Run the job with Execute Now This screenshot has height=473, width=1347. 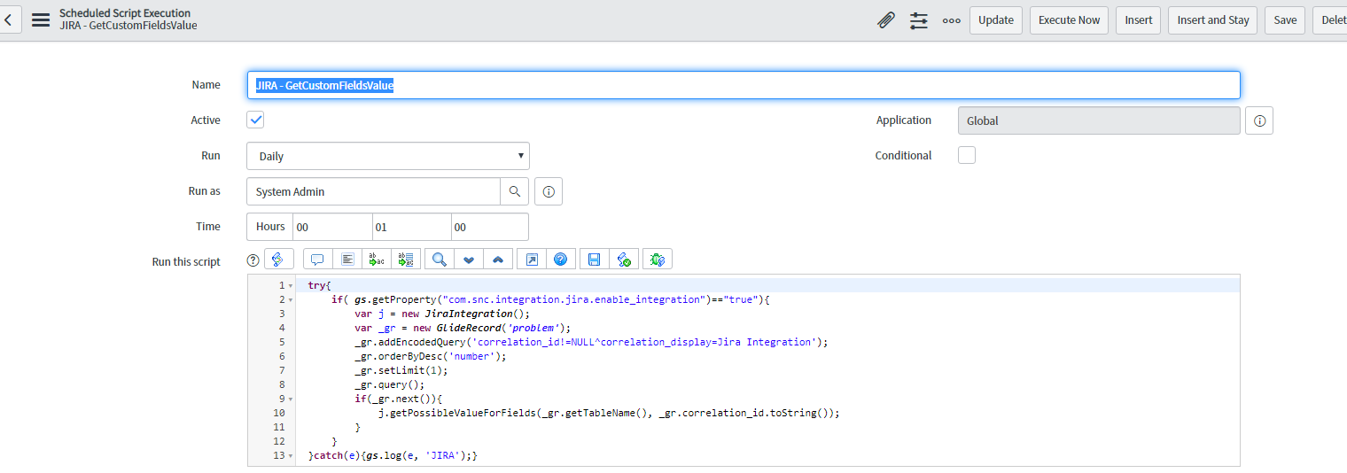pos(1069,20)
